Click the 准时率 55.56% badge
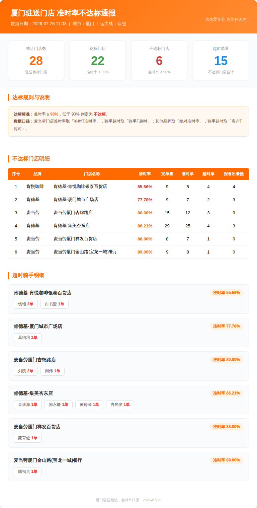257x508 pixels. click(227, 293)
